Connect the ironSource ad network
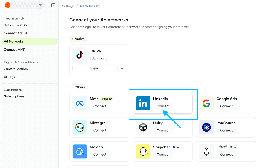Image resolution: width=262 pixels, height=168 pixels. click(226, 130)
